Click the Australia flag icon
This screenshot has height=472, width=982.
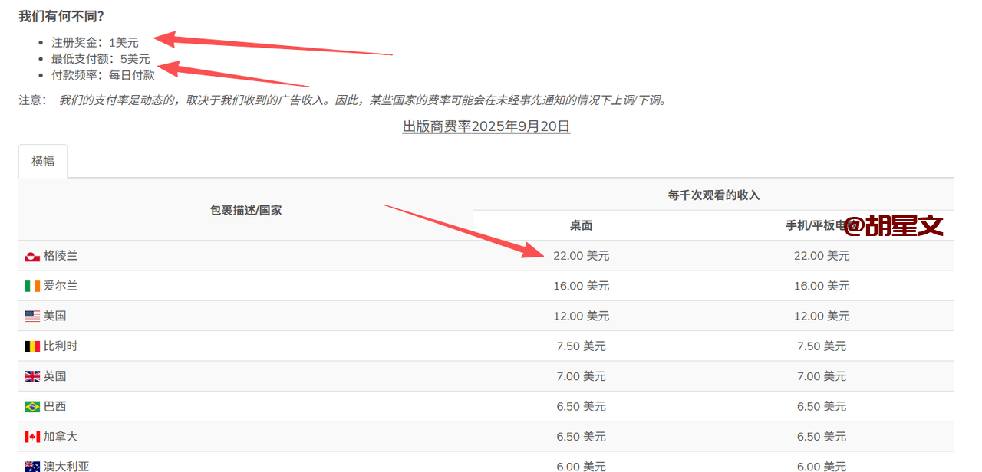(32, 466)
